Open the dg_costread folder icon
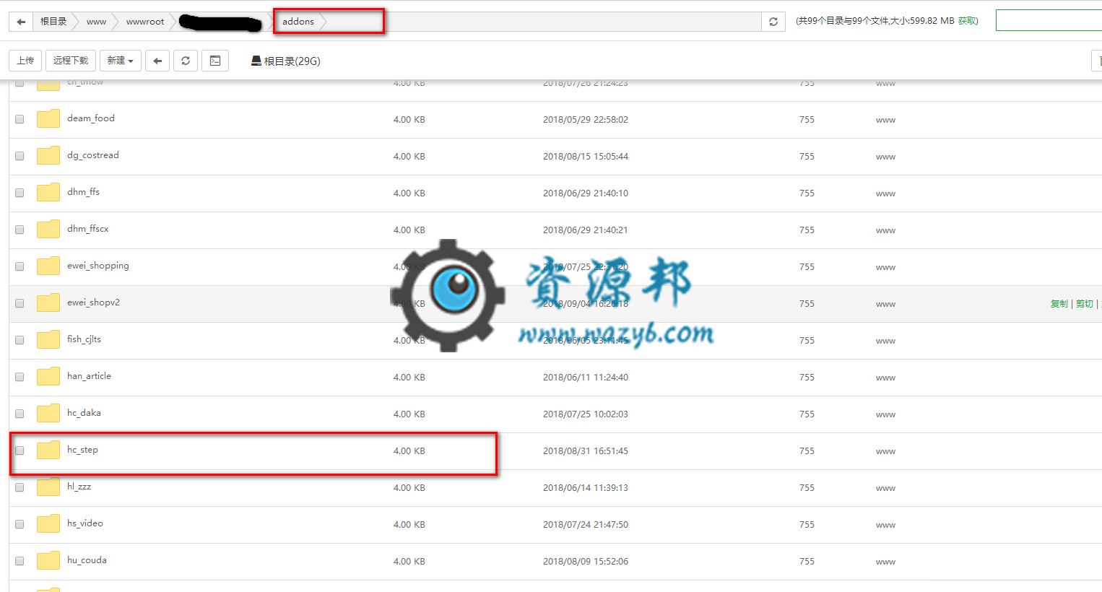 pos(48,155)
